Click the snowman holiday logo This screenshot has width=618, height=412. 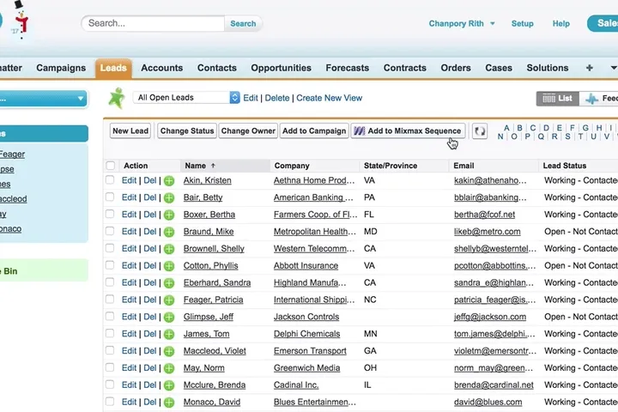click(20, 20)
